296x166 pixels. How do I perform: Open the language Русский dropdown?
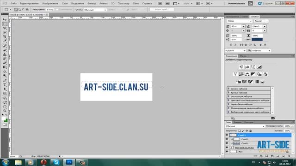(235, 51)
